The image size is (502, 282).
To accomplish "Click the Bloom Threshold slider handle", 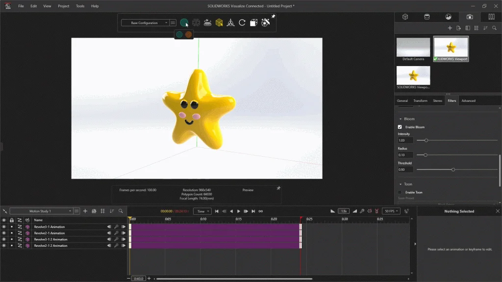I will (453, 170).
